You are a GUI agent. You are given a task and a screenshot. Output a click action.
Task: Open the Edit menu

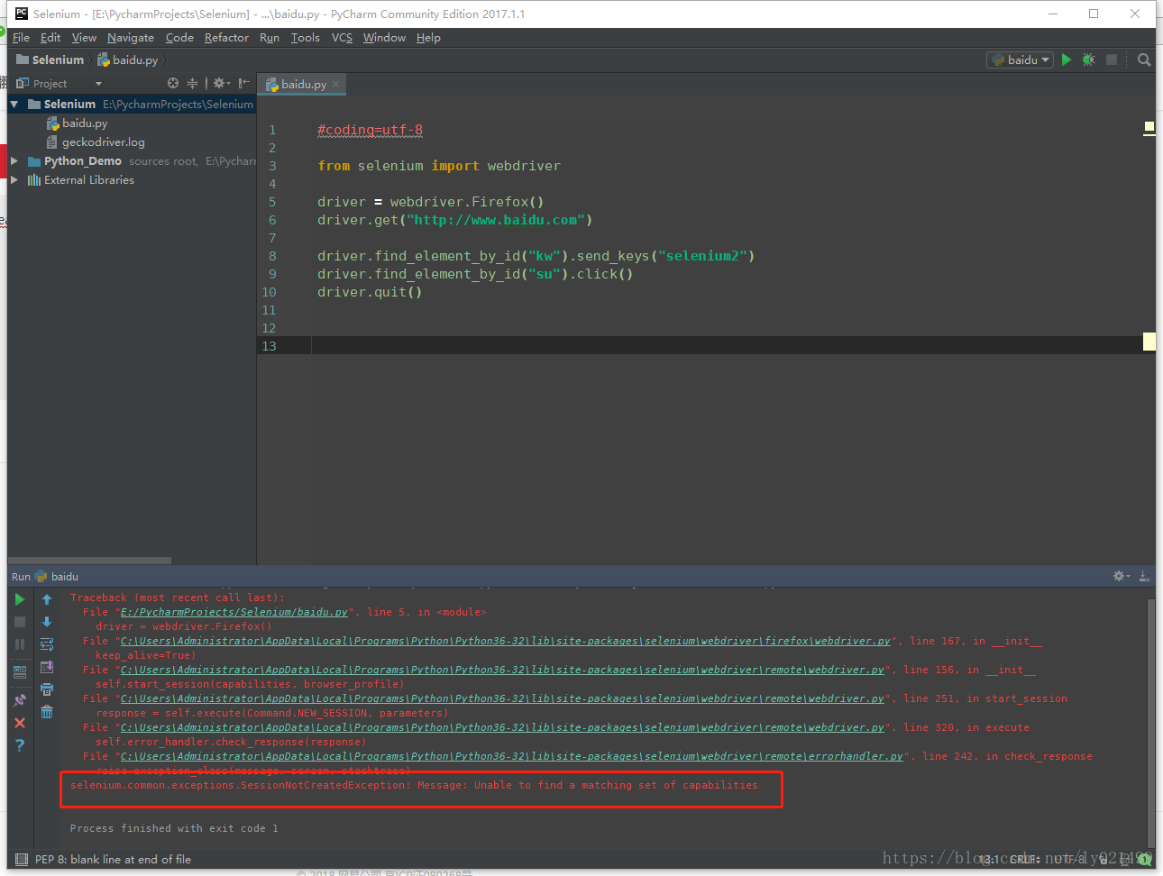point(50,38)
